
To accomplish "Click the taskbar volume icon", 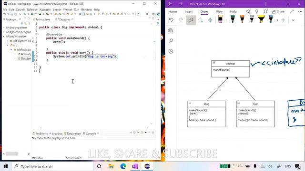I will coord(270,166).
